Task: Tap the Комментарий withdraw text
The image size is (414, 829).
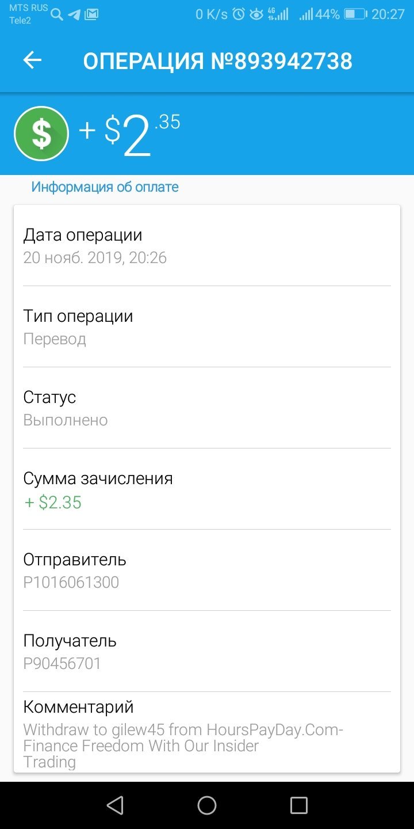Action: click(183, 746)
